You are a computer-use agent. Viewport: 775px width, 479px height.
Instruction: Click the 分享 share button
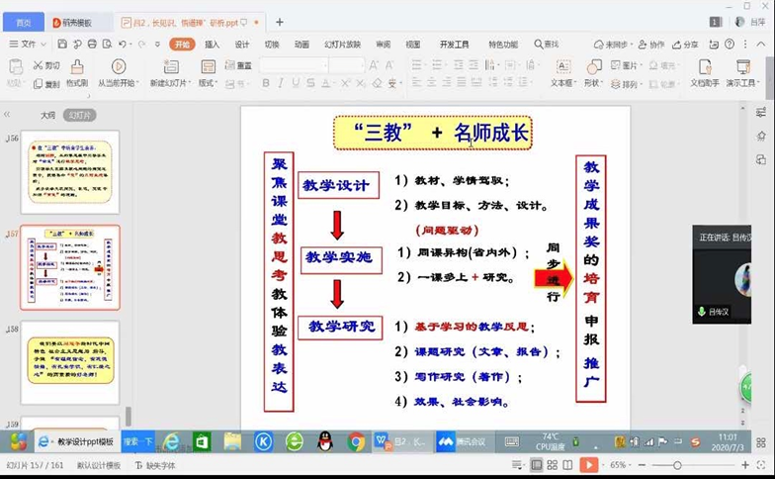pyautogui.click(x=684, y=45)
